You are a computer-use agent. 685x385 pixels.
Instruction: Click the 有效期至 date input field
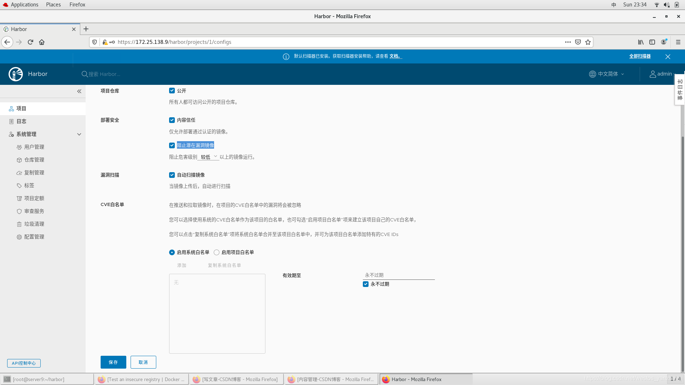click(x=399, y=275)
